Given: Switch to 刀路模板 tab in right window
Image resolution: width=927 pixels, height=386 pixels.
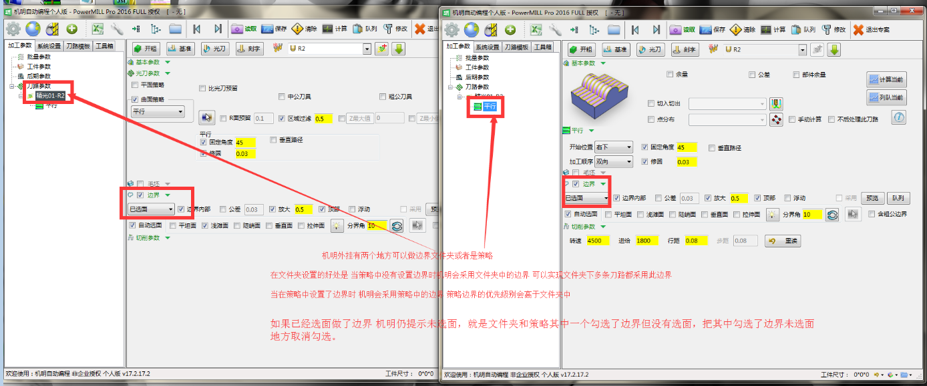Looking at the screenshot, I should coord(517,47).
